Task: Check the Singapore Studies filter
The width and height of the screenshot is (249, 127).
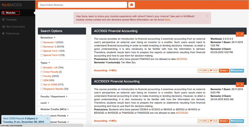Action: point(42,89)
